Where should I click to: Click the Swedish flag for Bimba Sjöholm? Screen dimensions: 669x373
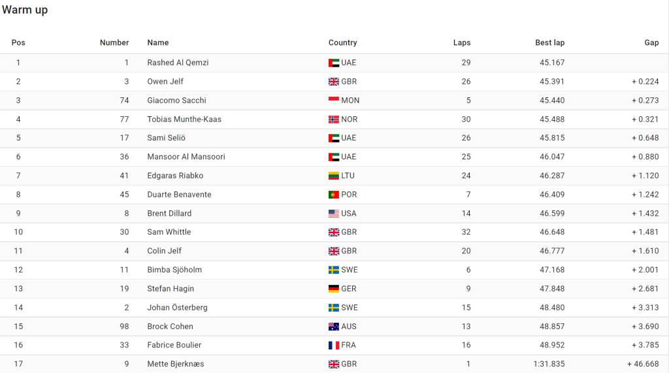pyautogui.click(x=334, y=270)
